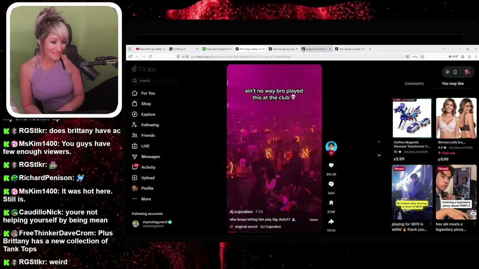Bookmark this page with the star icon
This screenshot has width=479, height=269.
pos(422,57)
